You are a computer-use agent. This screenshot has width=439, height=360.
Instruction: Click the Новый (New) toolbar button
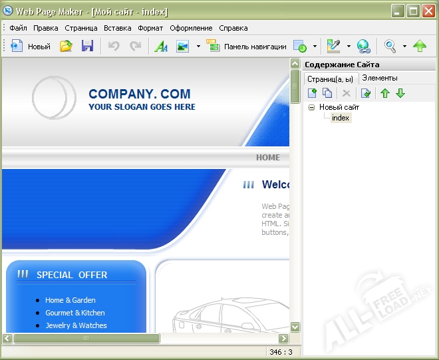[x=31, y=47]
